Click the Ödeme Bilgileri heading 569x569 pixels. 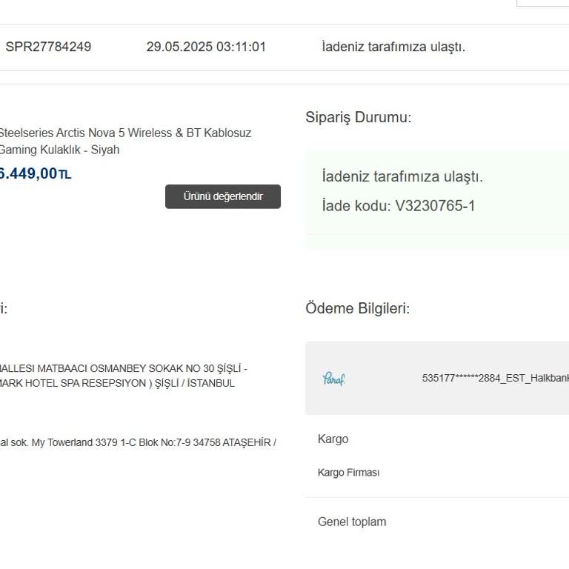tap(357, 308)
